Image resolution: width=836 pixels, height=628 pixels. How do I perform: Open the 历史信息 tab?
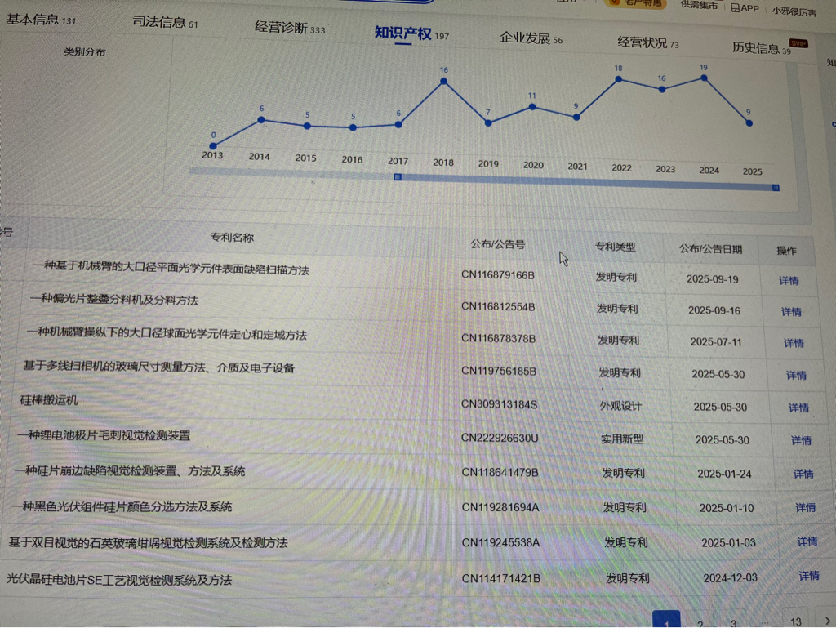coord(761,48)
